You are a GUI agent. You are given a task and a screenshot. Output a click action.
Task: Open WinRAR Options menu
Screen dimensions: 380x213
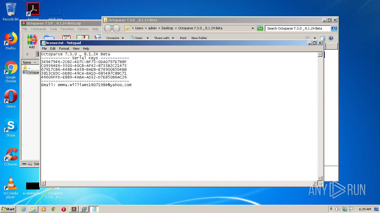pyautogui.click(x=83, y=29)
